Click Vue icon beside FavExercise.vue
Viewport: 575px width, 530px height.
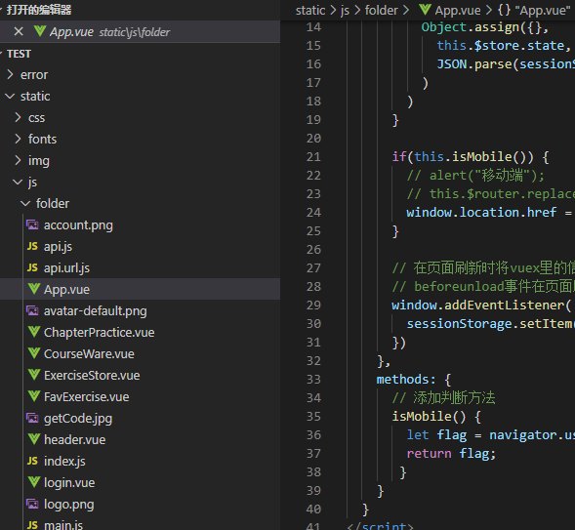34,396
